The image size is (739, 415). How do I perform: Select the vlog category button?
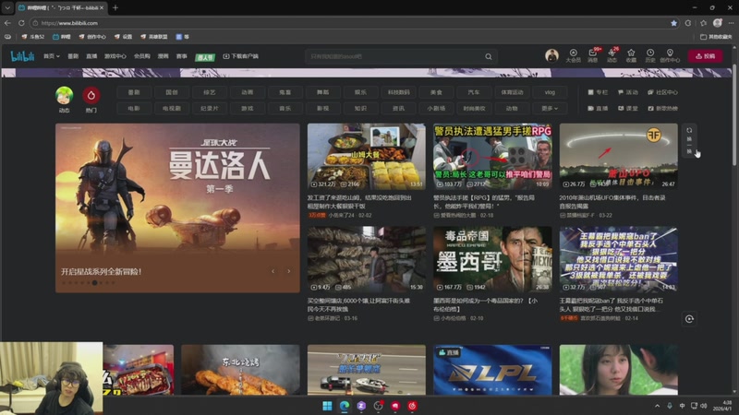click(x=550, y=92)
